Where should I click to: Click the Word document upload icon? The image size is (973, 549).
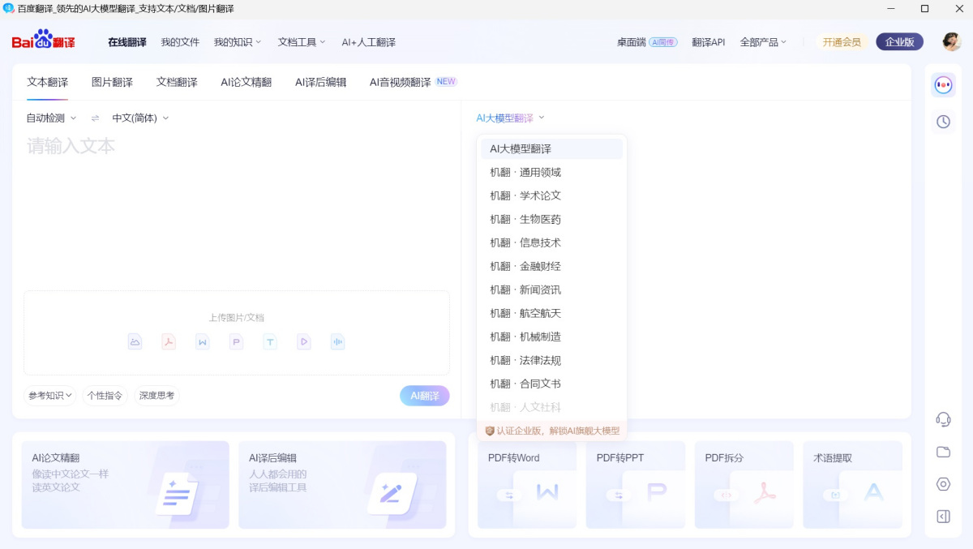[202, 341]
